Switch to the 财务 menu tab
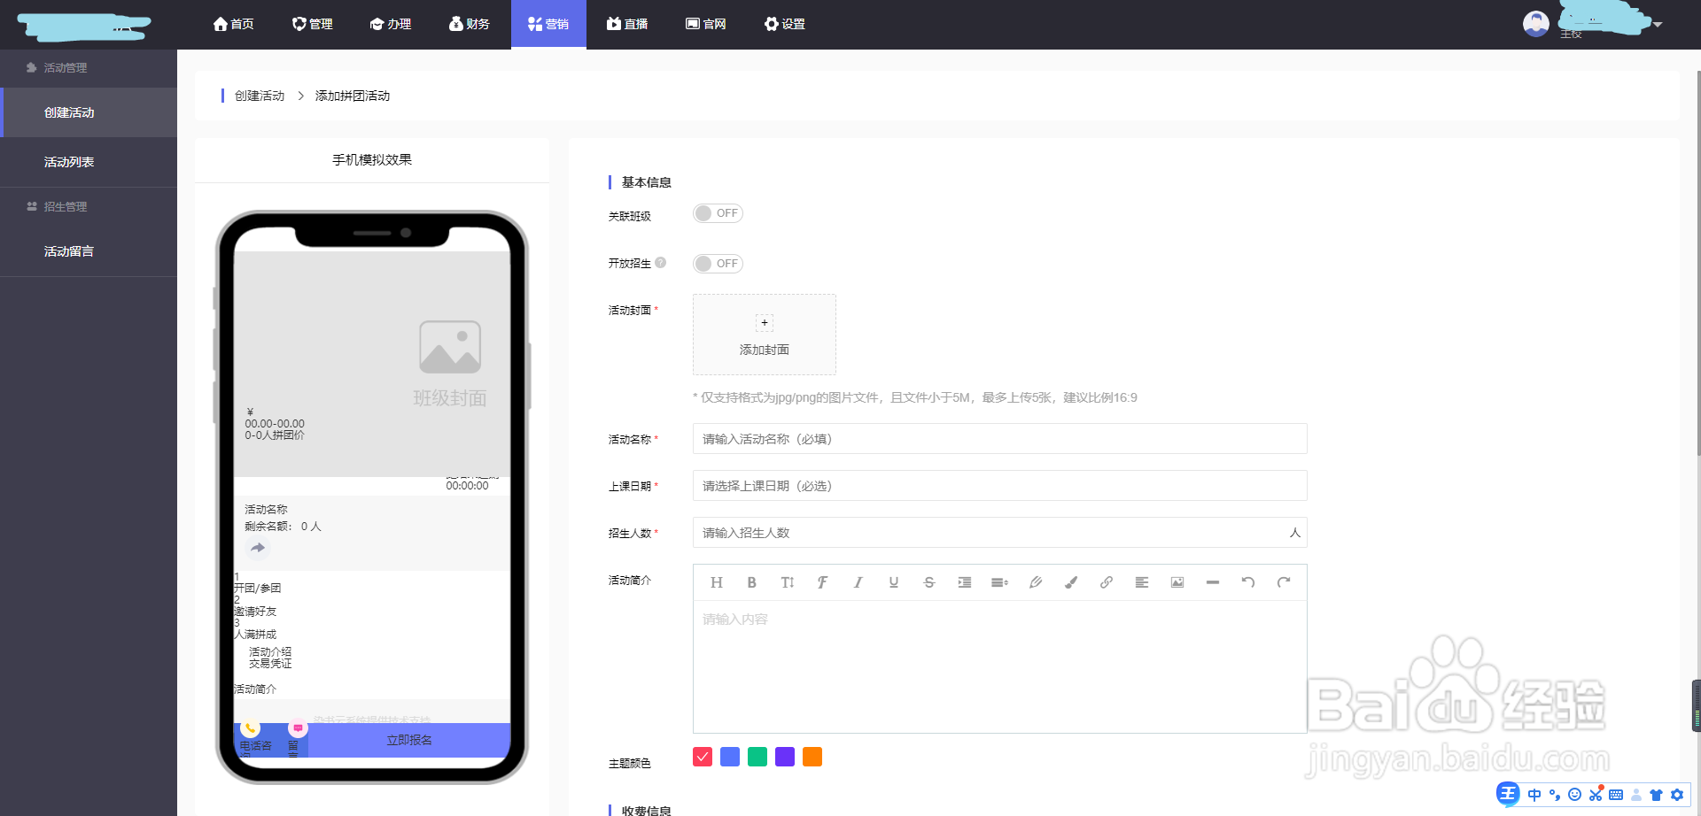1701x816 pixels. (469, 24)
